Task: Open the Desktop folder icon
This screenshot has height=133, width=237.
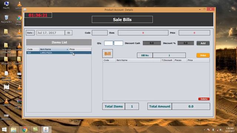Action: [x=6, y=33]
